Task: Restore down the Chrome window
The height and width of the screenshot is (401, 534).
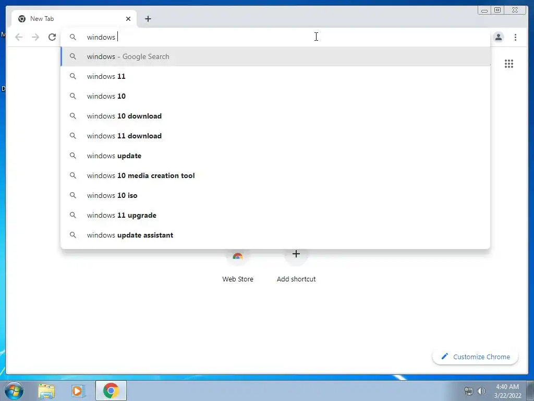Action: coord(497,10)
